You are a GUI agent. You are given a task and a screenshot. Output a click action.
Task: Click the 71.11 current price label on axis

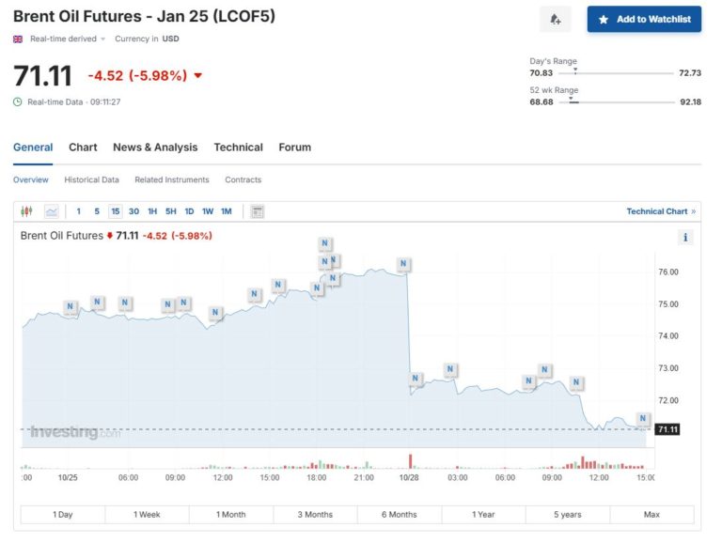[x=667, y=429]
